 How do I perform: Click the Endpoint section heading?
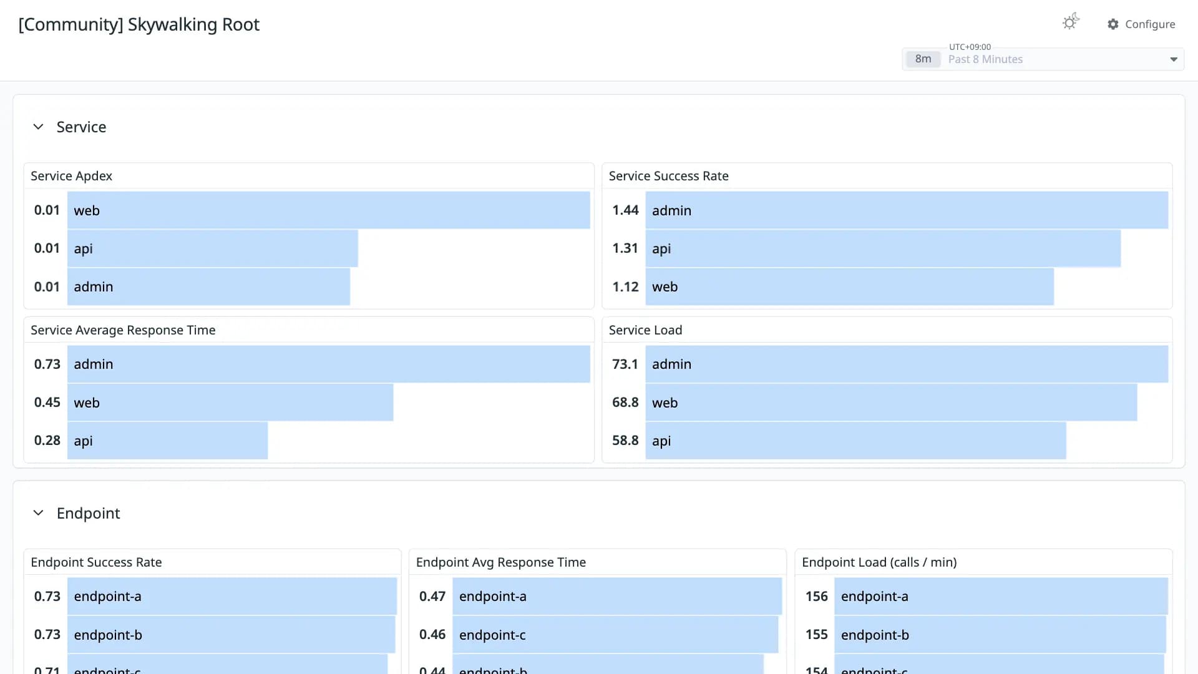tap(88, 513)
